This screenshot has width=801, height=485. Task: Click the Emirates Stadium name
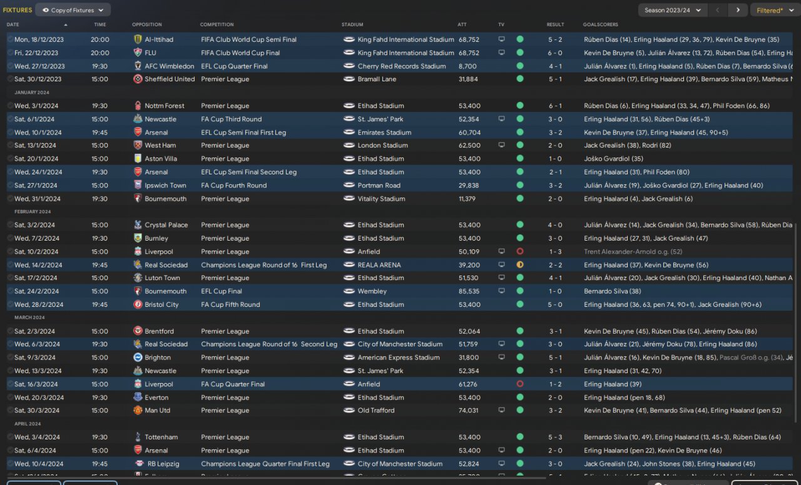385,132
